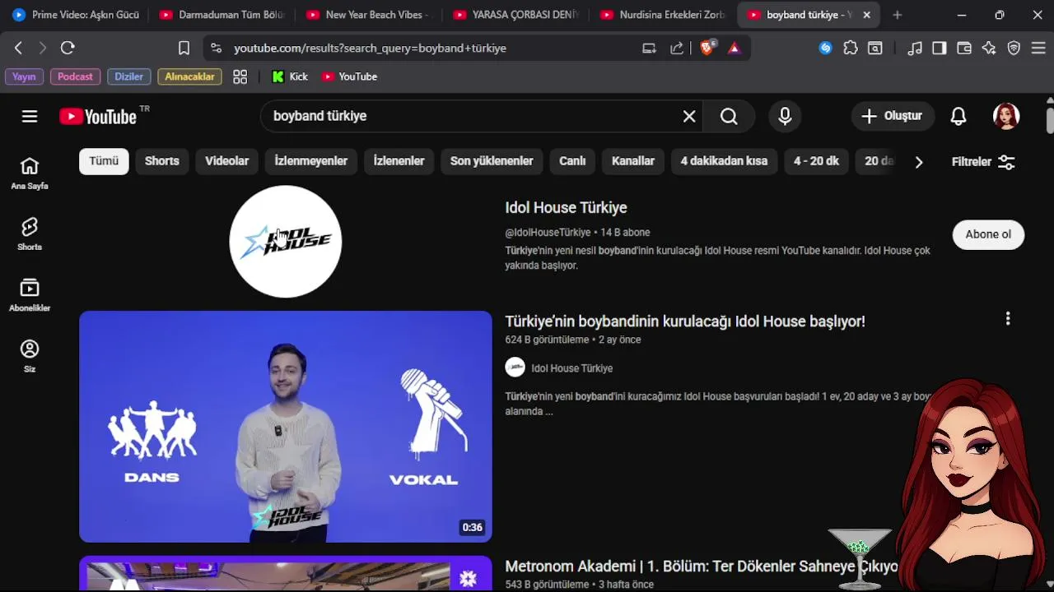Select the Tümü filter chip
This screenshot has height=592, width=1054.
click(104, 161)
